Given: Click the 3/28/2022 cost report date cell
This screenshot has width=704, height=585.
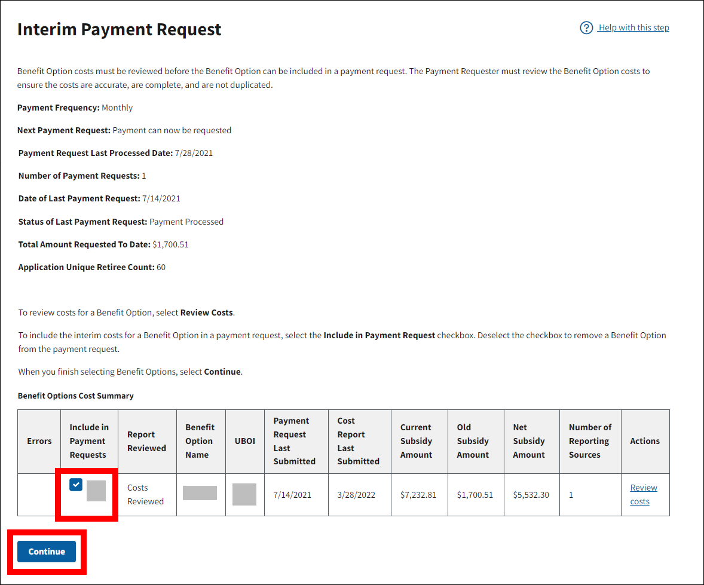Looking at the screenshot, I should 356,495.
